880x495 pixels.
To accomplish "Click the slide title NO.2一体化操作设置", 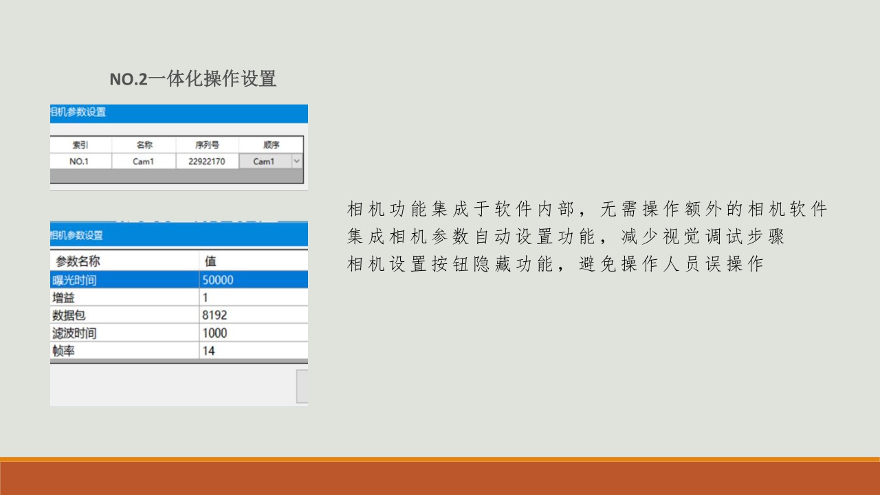I will [192, 79].
